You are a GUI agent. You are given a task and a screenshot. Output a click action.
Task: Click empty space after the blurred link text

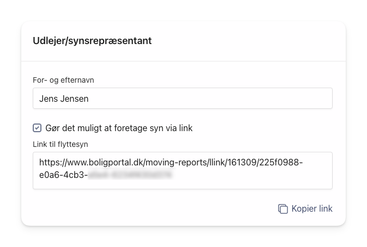pos(251,176)
